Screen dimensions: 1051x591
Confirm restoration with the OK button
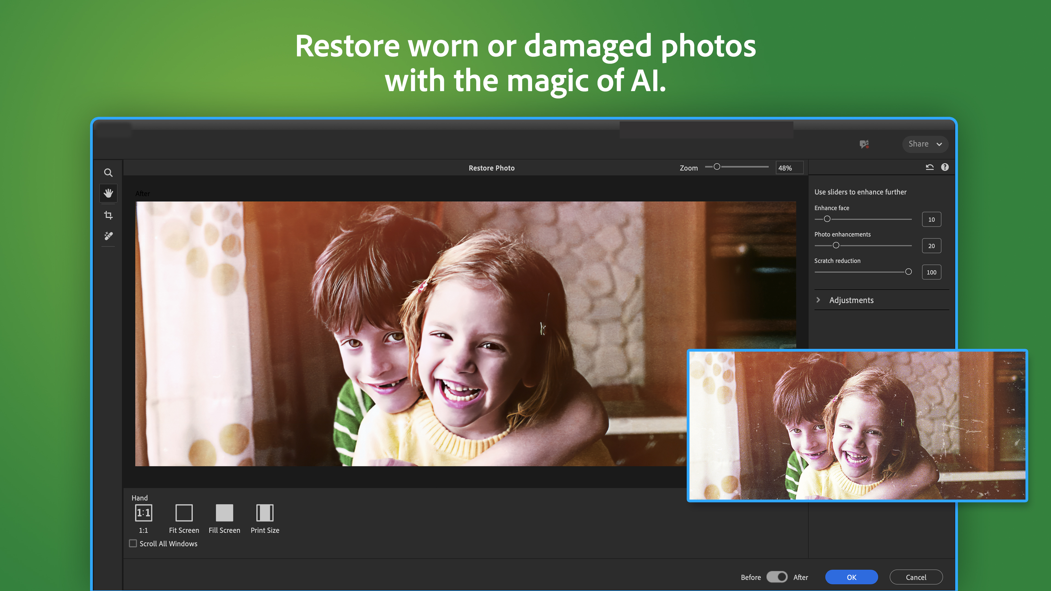(x=851, y=577)
